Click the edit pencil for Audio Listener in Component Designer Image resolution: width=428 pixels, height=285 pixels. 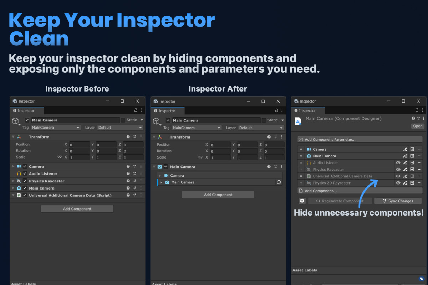pyautogui.click(x=405, y=163)
